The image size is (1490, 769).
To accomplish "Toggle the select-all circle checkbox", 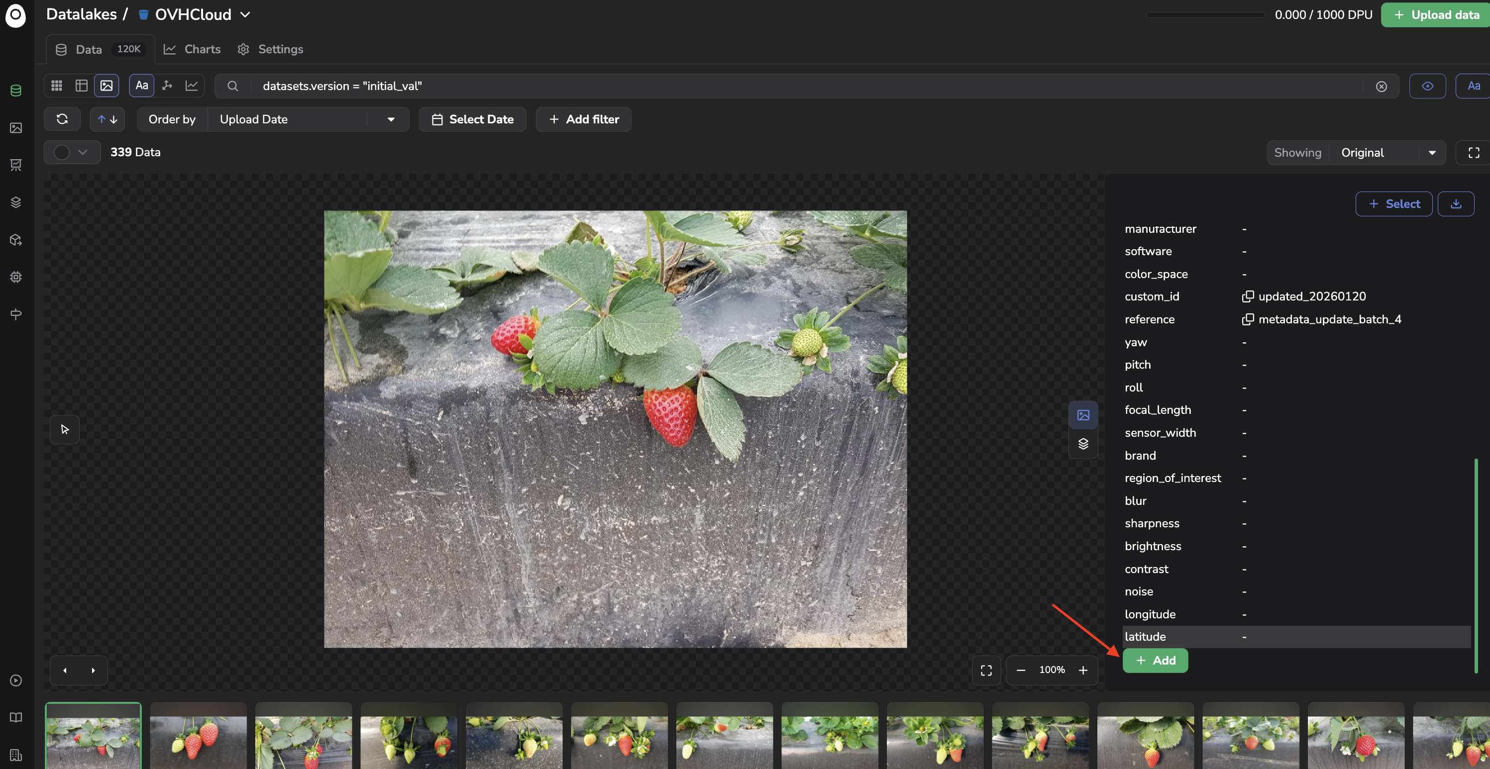I will coord(62,153).
